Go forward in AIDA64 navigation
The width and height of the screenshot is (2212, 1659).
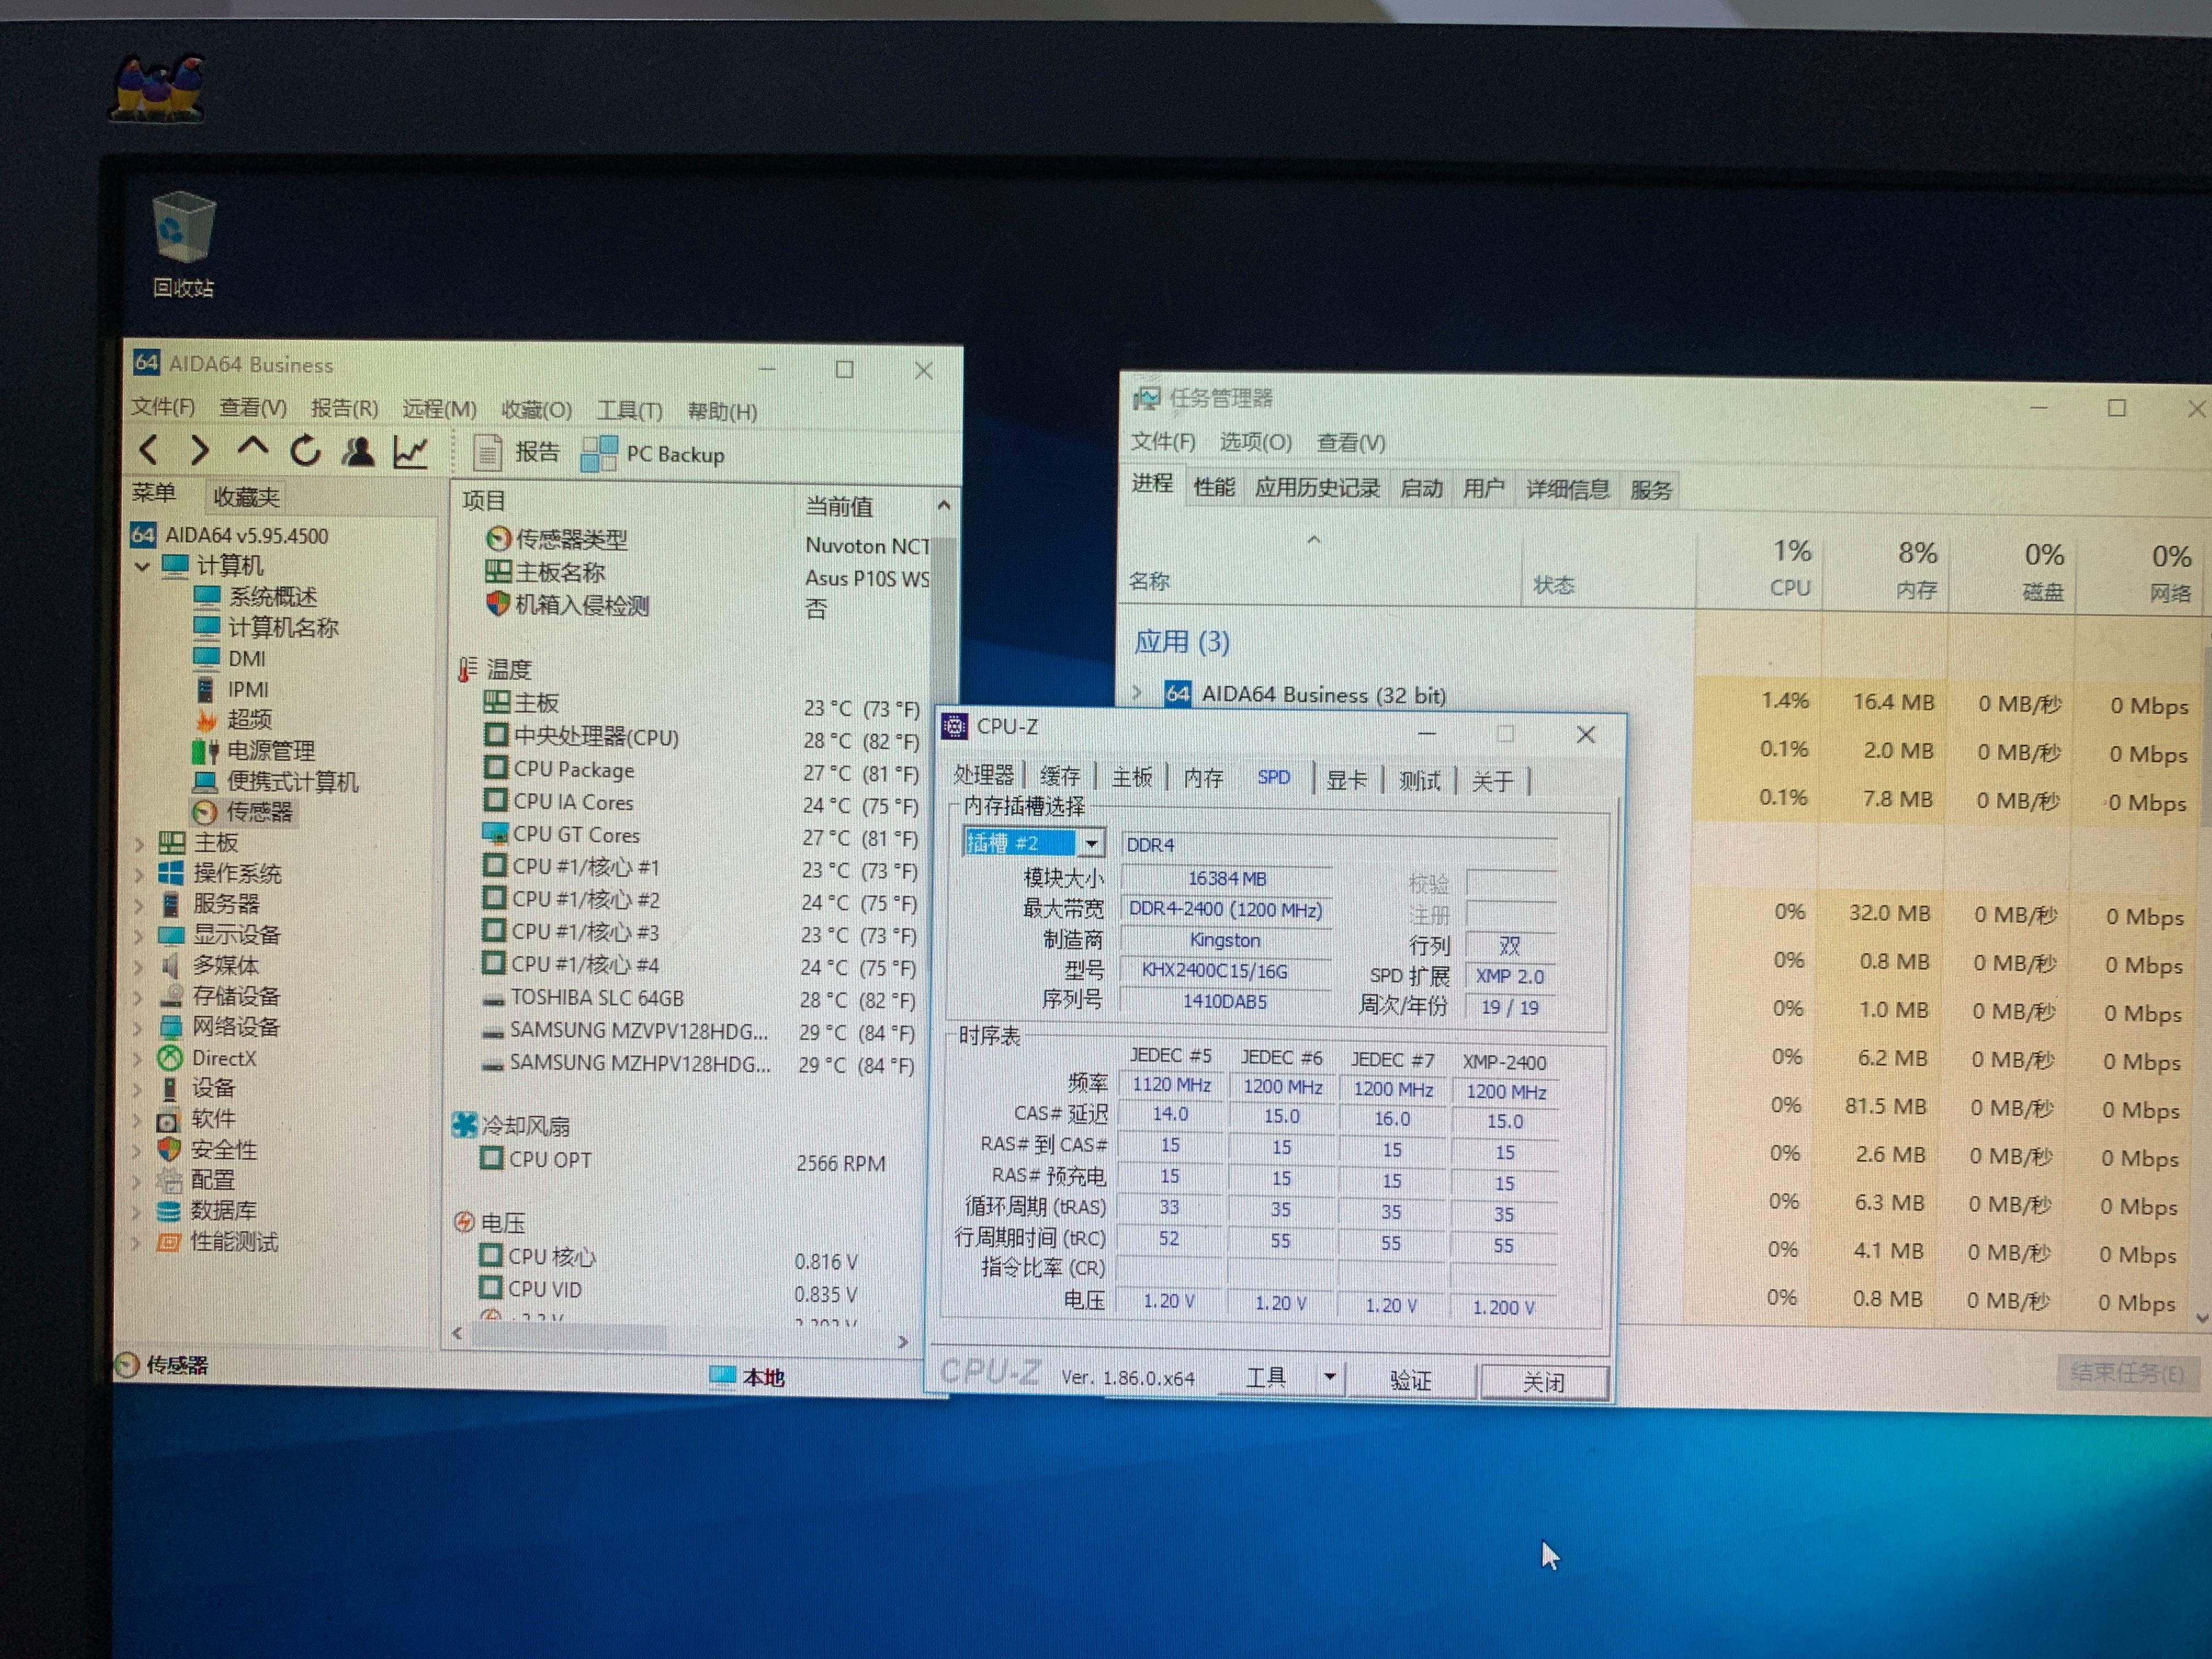point(199,450)
